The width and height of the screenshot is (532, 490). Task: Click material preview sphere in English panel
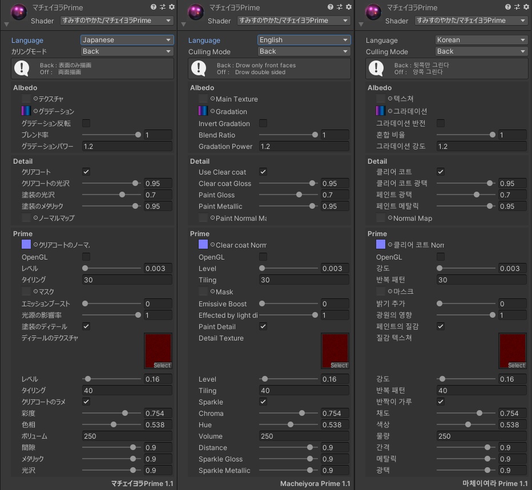pyautogui.click(x=196, y=12)
